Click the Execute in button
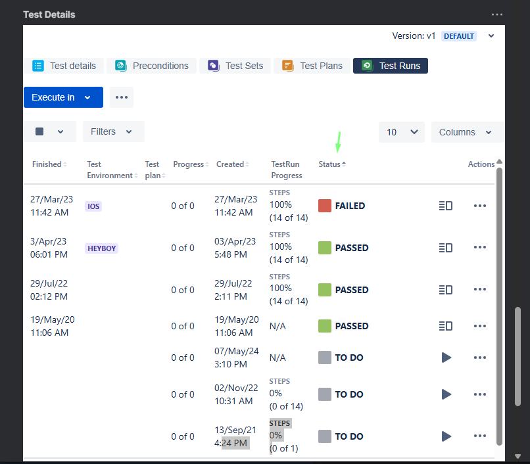The height and width of the screenshot is (464, 530). click(63, 97)
